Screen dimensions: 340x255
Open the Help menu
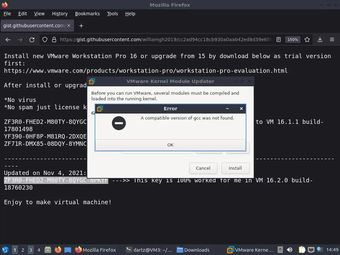click(x=130, y=14)
